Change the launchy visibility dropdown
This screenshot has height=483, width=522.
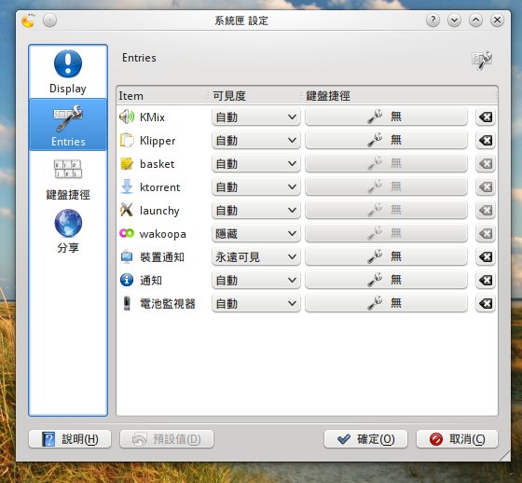coord(256,210)
